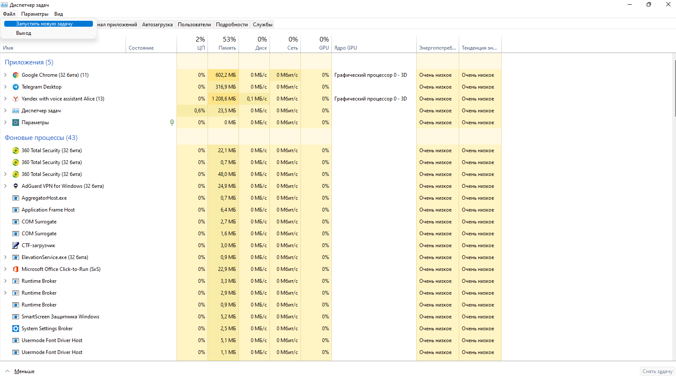The width and height of the screenshot is (676, 379).
Task: Sort by the Сеть column header
Action: tap(285, 44)
